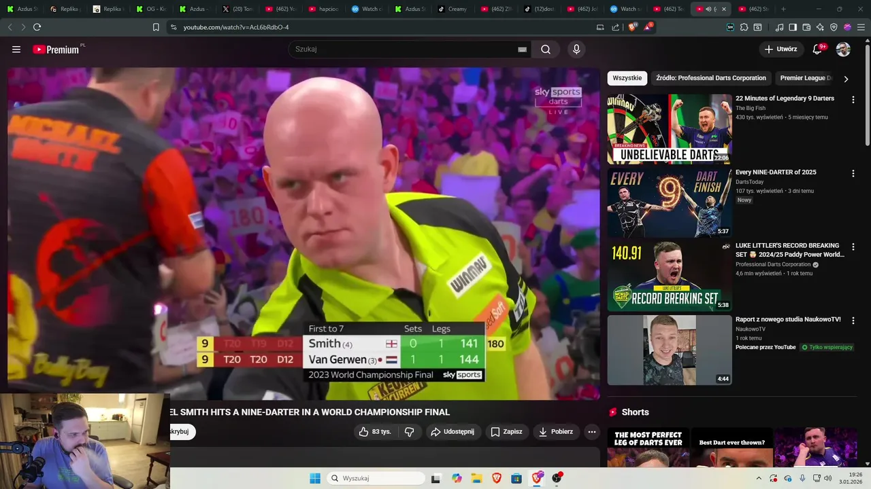Screen dimensions: 871x489
Task: Like the video with 83 tys. likes
Action: 375,432
